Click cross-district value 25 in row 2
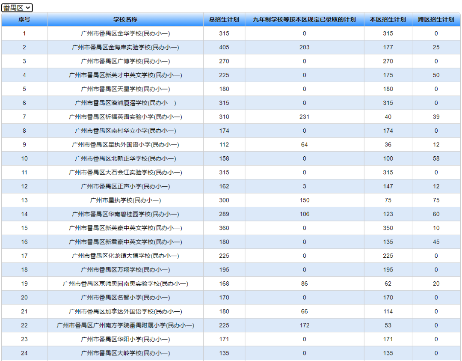This screenshot has height=361, width=462. (x=436, y=48)
